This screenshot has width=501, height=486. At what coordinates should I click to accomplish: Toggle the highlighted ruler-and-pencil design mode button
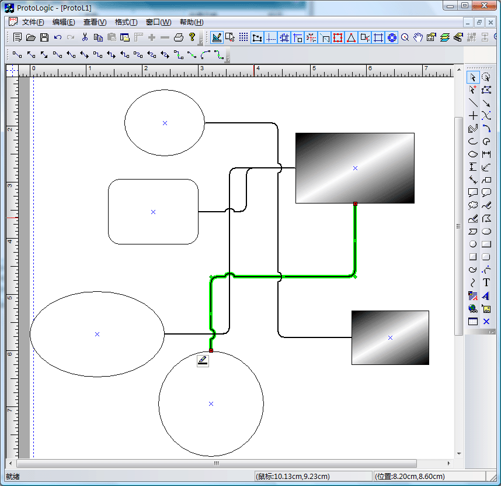(217, 37)
